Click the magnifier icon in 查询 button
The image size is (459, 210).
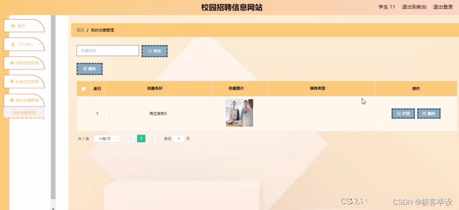pyautogui.click(x=150, y=51)
